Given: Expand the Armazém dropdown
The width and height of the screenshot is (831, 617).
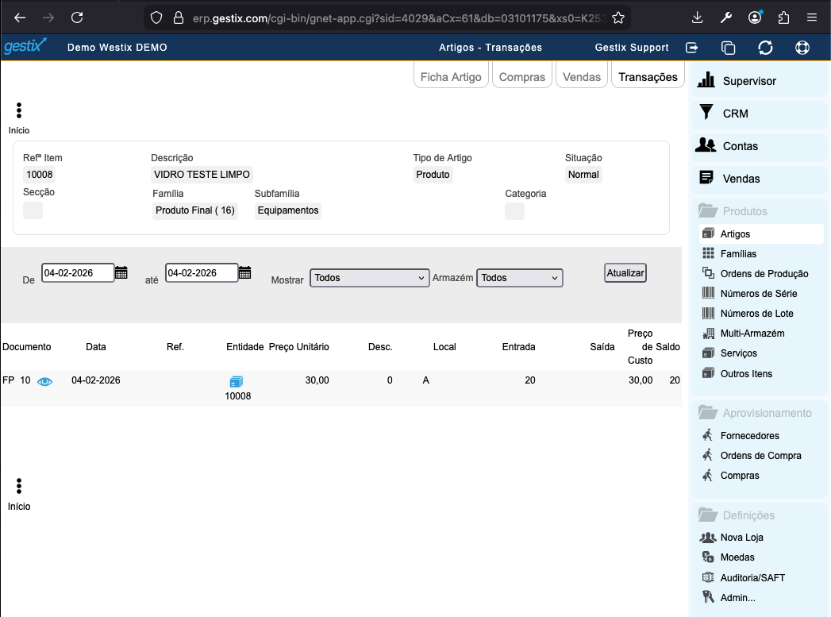Looking at the screenshot, I should pos(519,278).
